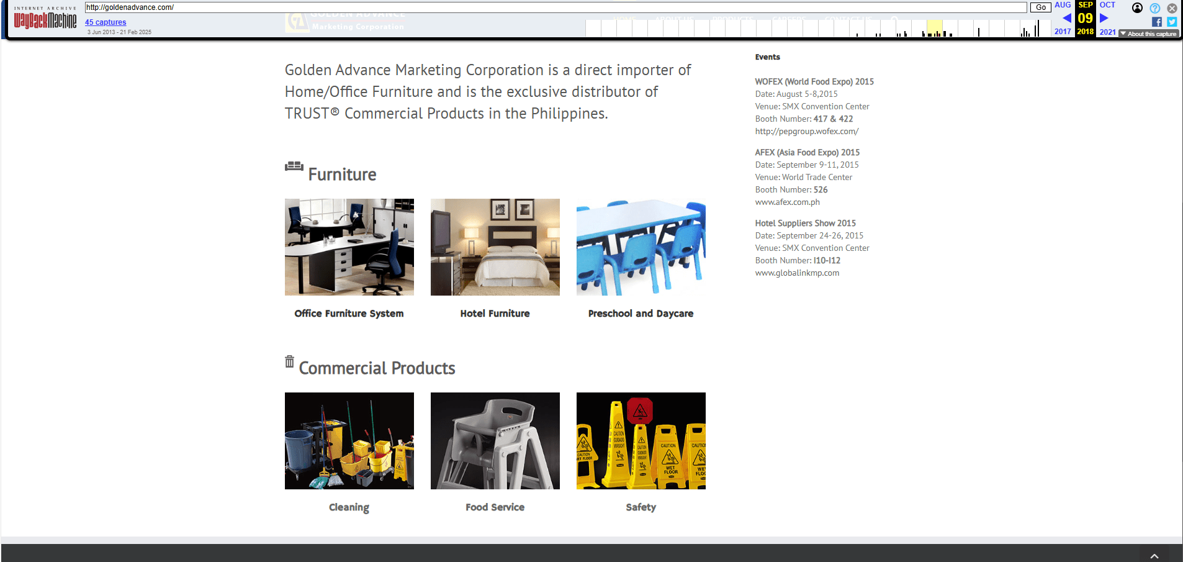The image size is (1183, 562).
Task: Click the scroll-to-top chevron button
Action: click(1154, 555)
